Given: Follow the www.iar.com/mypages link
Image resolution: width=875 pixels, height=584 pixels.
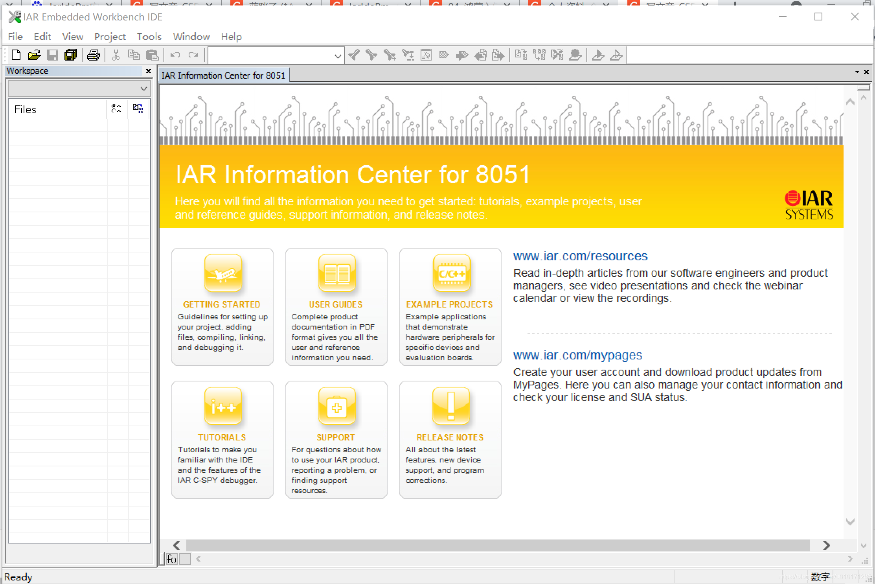Looking at the screenshot, I should pos(577,355).
